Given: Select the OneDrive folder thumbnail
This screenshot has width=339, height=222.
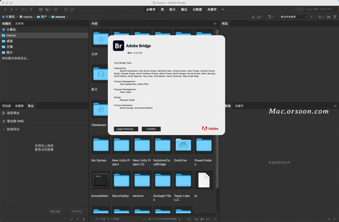Looking at the screenshot, I should (183, 145).
